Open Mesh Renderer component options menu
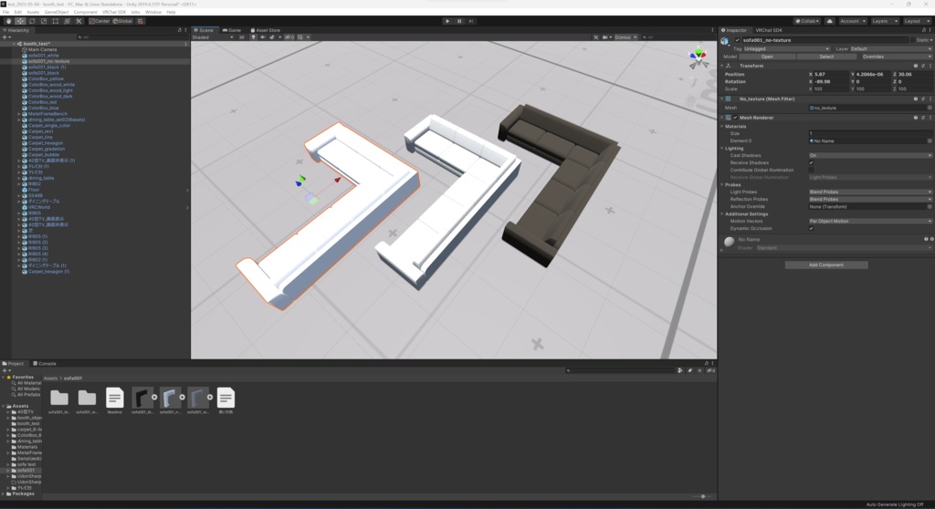Viewport: 935px width, 509px height. click(x=930, y=118)
